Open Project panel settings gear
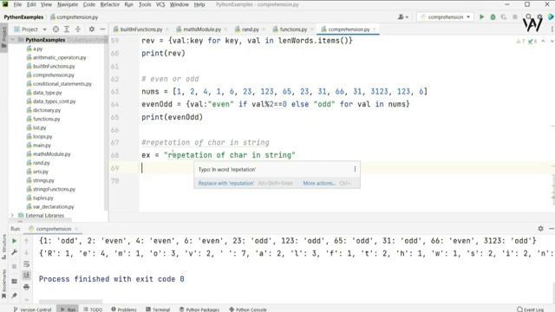Viewport: 555px width, 312px height. (92, 29)
